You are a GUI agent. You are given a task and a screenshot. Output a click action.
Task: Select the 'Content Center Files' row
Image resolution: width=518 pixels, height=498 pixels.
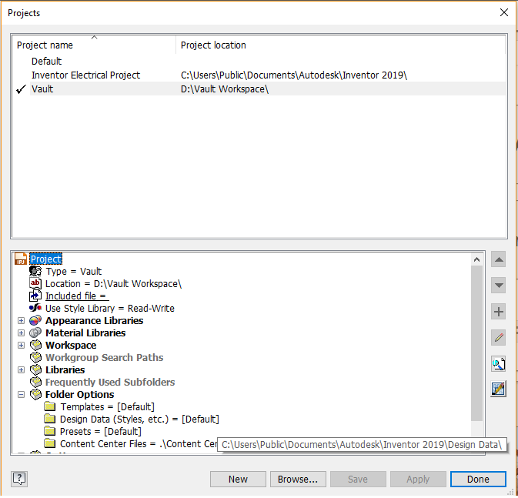139,444
